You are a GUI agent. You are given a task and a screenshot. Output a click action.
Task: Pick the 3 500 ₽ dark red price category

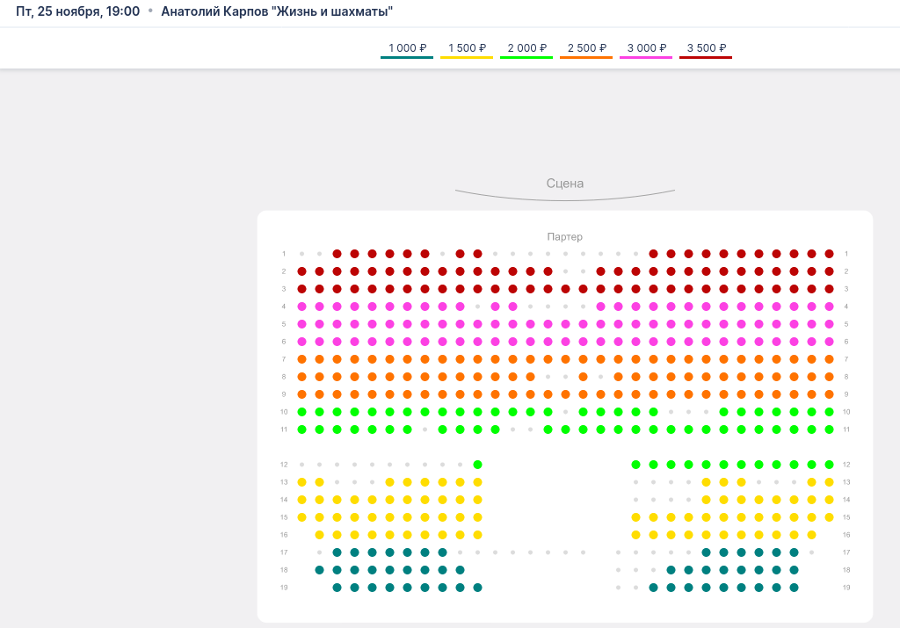706,48
